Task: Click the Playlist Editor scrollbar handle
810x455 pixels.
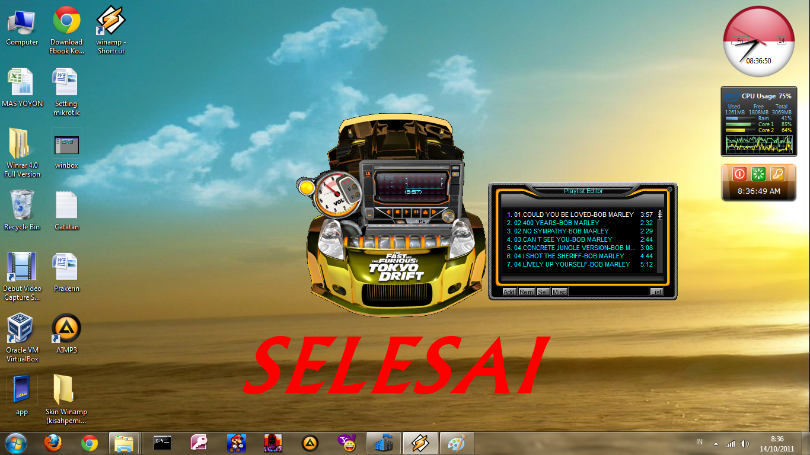Action: point(660,214)
